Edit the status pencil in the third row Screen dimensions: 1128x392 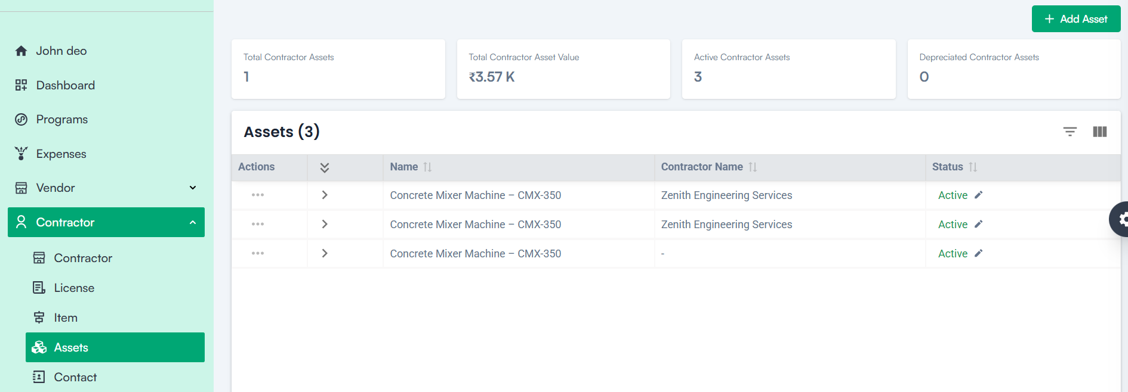[978, 253]
